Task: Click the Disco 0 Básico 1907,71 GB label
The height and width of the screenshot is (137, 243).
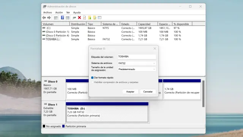Action: [x=53, y=89]
